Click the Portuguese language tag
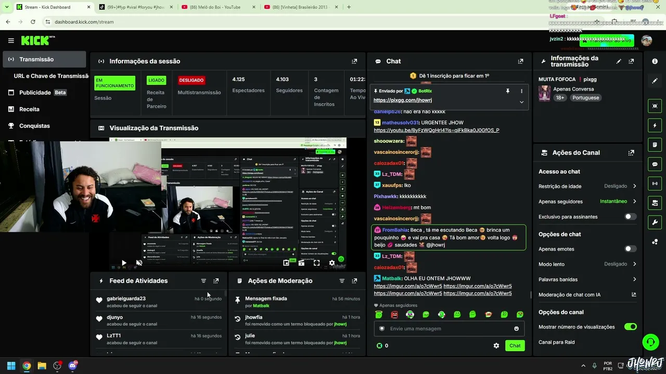Viewport: 666px width, 374px height. pyautogui.click(x=586, y=98)
